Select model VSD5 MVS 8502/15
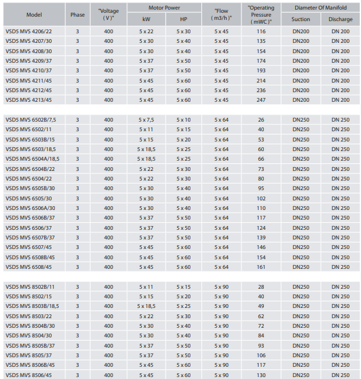Screen dimensions: 361x379 click(29, 297)
